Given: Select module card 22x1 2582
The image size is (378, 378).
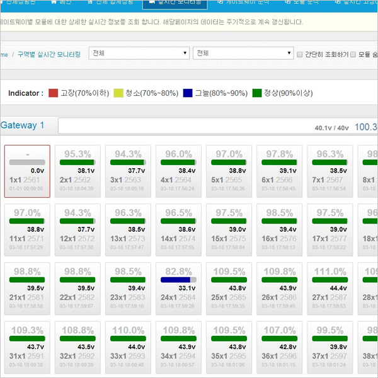Looking at the screenshot, I should pos(77,289).
